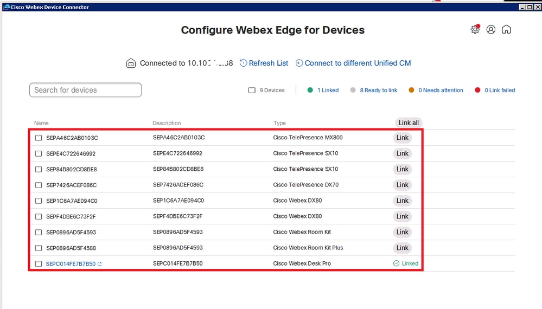Check the SEPC014FE7B7B50 device checkbox

click(39, 264)
